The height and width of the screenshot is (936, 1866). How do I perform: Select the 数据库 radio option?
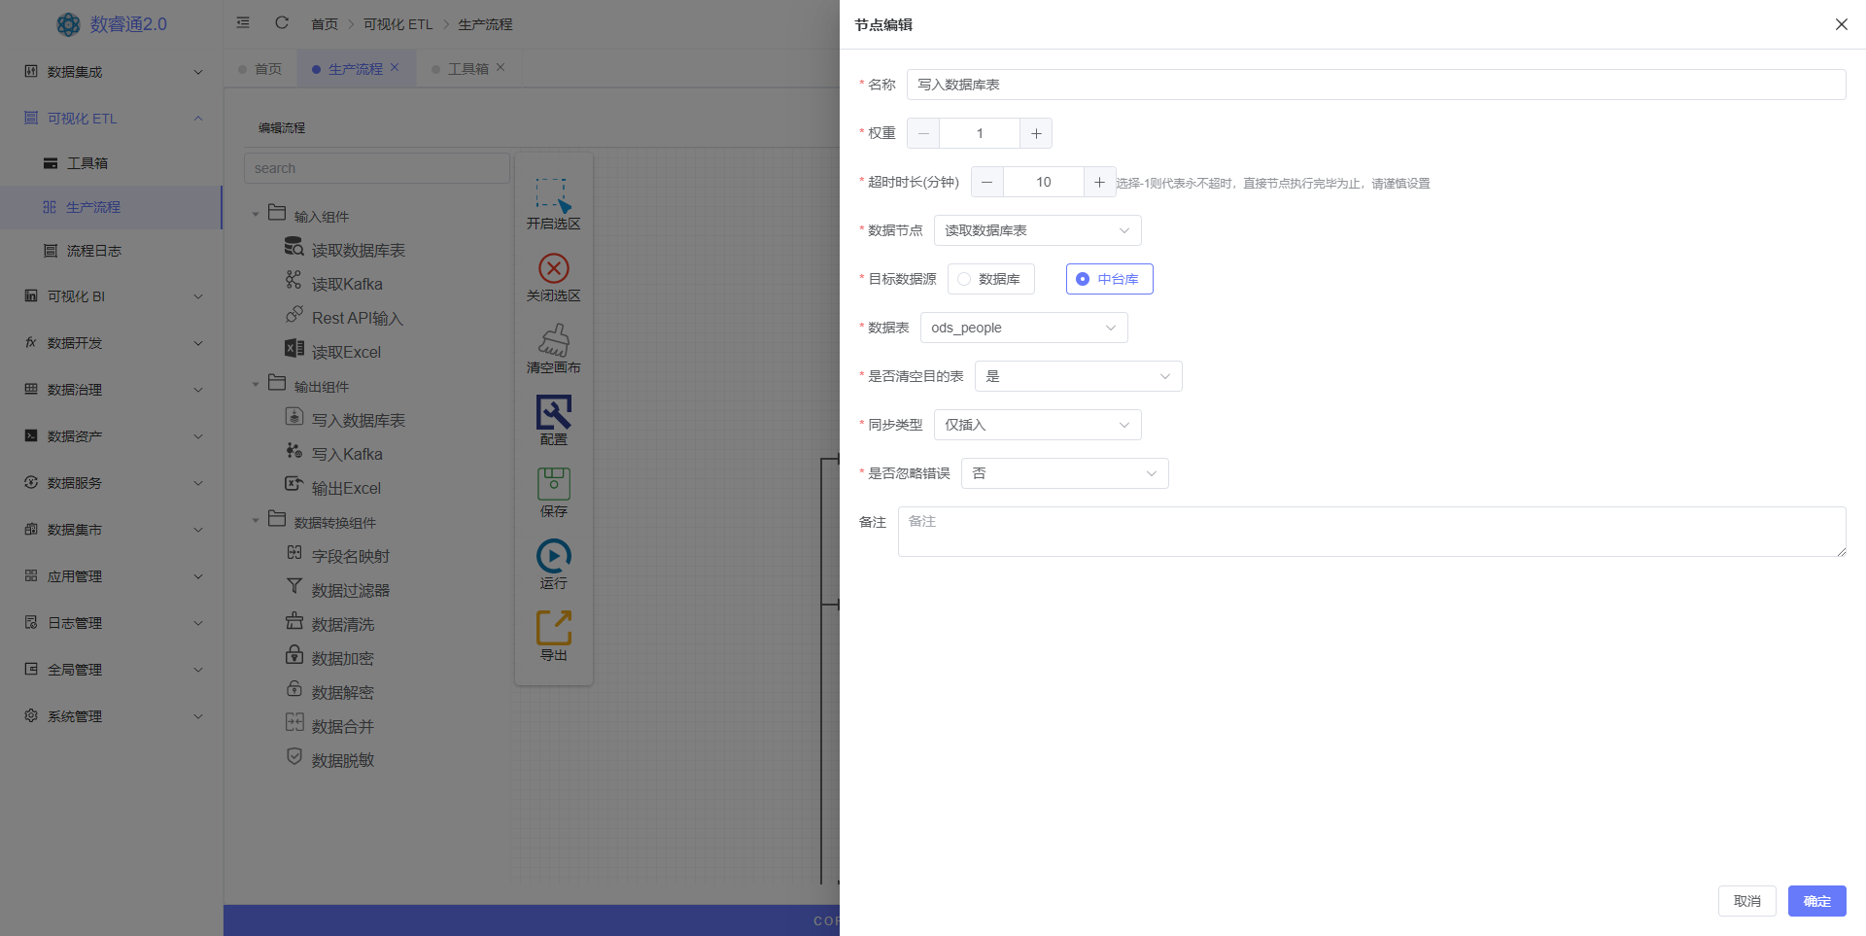[x=990, y=279]
